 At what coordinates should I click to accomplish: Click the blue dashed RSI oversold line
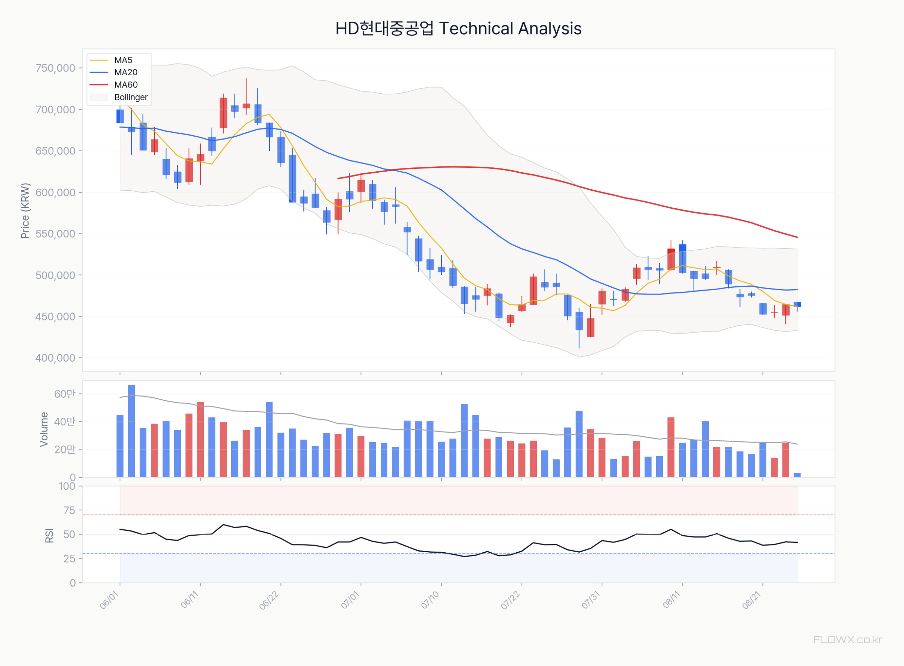[x=459, y=554]
